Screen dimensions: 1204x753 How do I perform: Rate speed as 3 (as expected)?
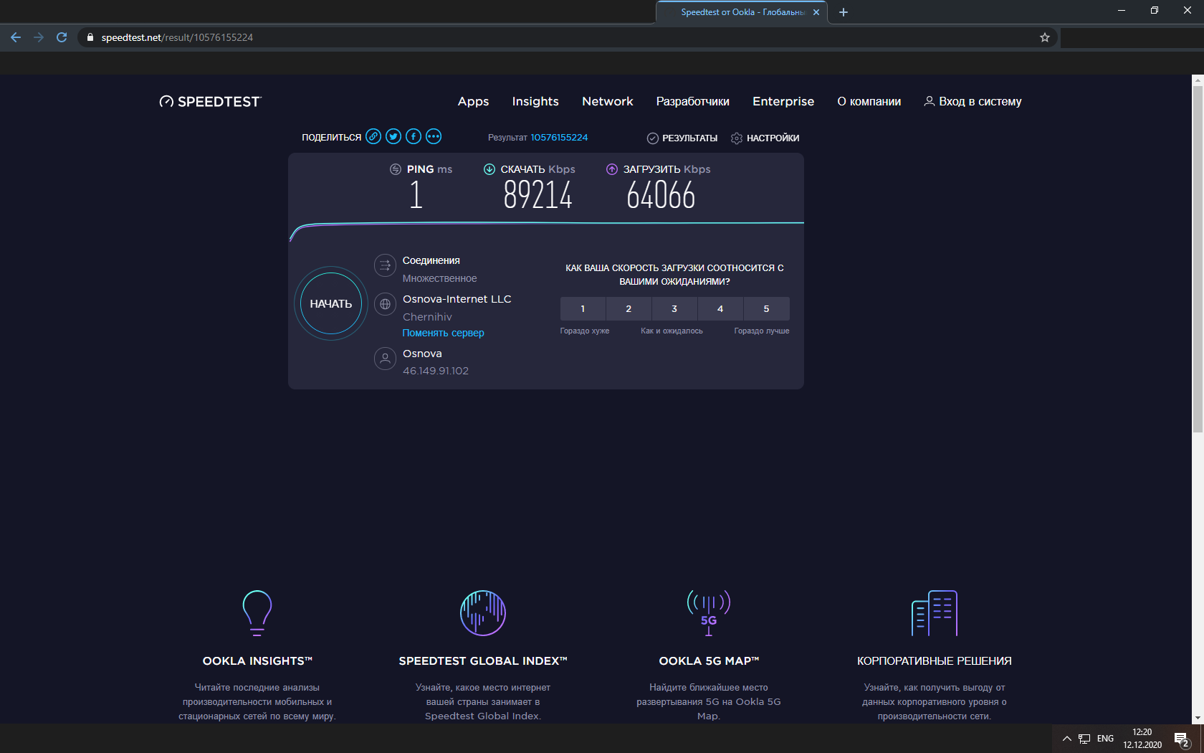(x=674, y=309)
